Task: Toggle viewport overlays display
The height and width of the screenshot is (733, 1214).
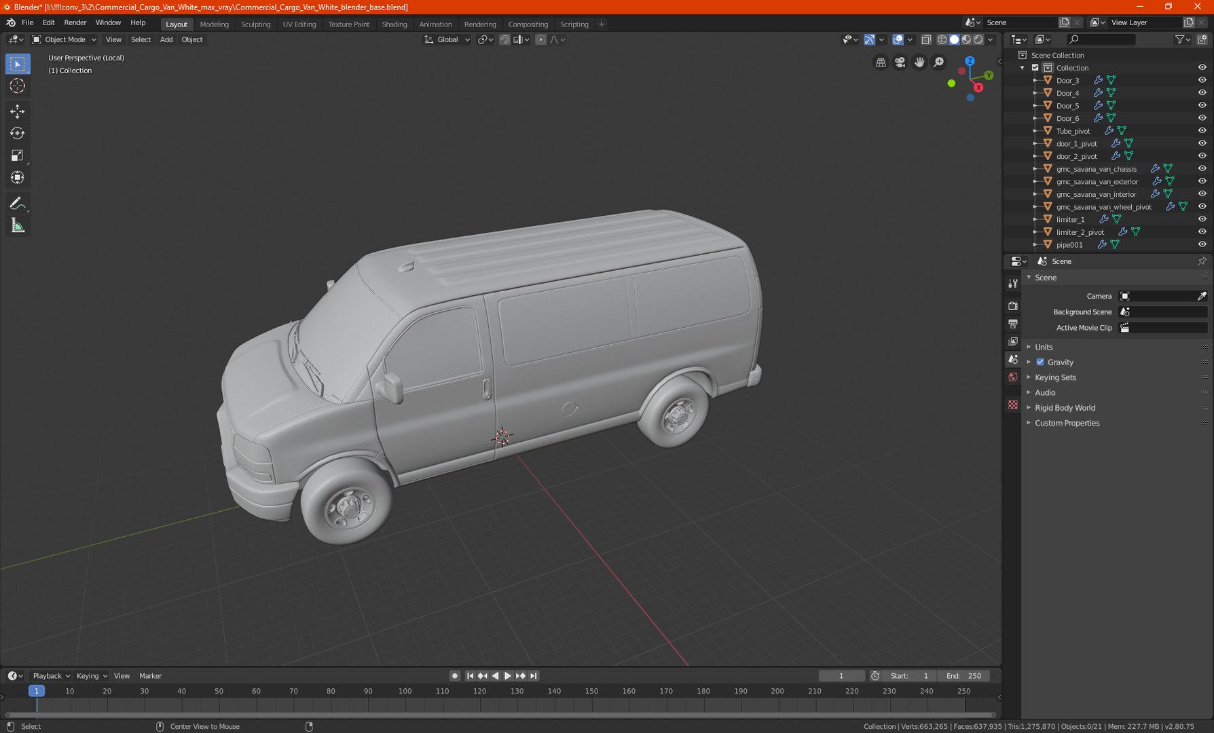Action: [898, 39]
